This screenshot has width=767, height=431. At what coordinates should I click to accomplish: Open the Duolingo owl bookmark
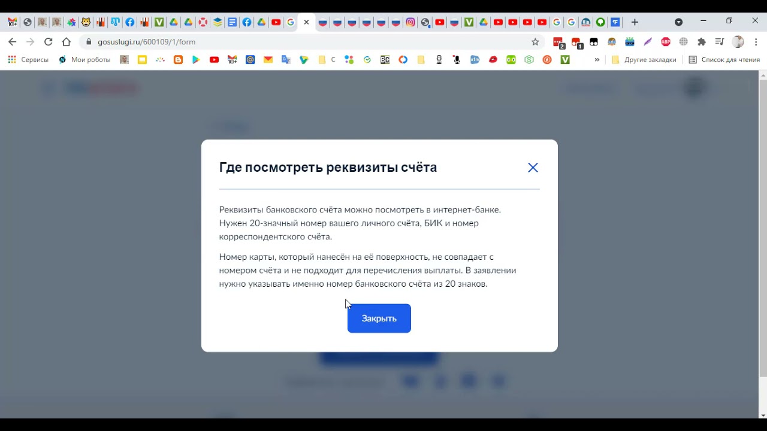[511, 60]
